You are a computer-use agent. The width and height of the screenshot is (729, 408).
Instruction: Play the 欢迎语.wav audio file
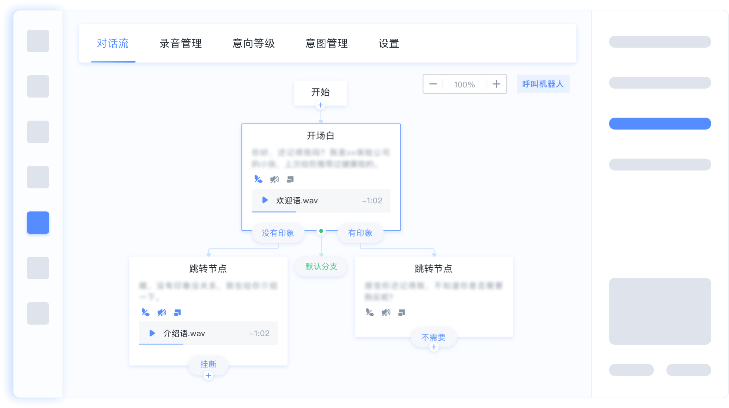[x=265, y=200]
